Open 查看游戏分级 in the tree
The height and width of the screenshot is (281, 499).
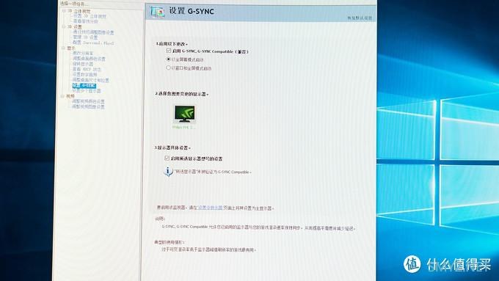click(x=86, y=21)
